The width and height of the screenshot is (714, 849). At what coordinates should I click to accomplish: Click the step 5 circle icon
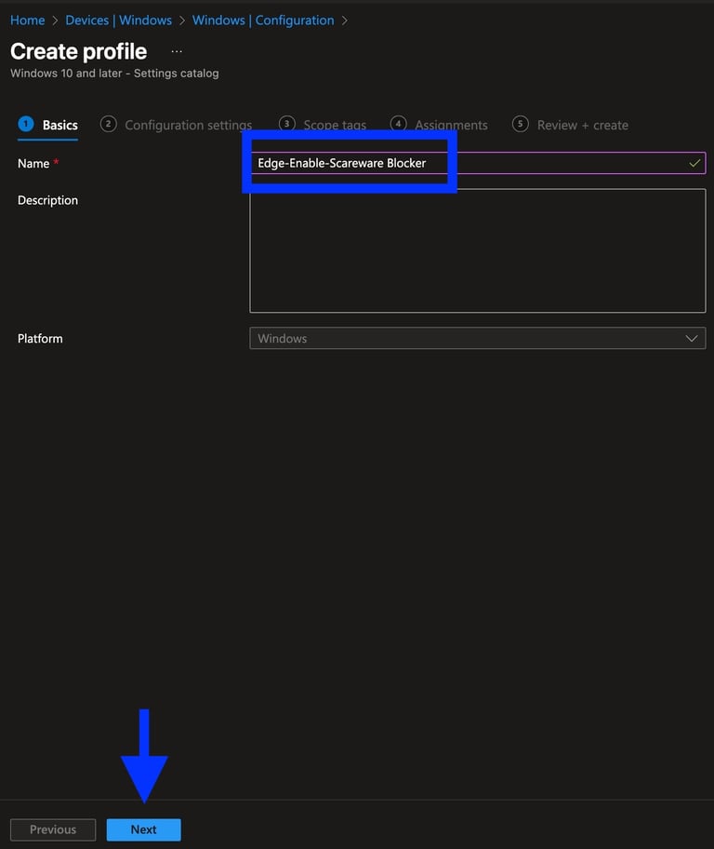[520, 124]
